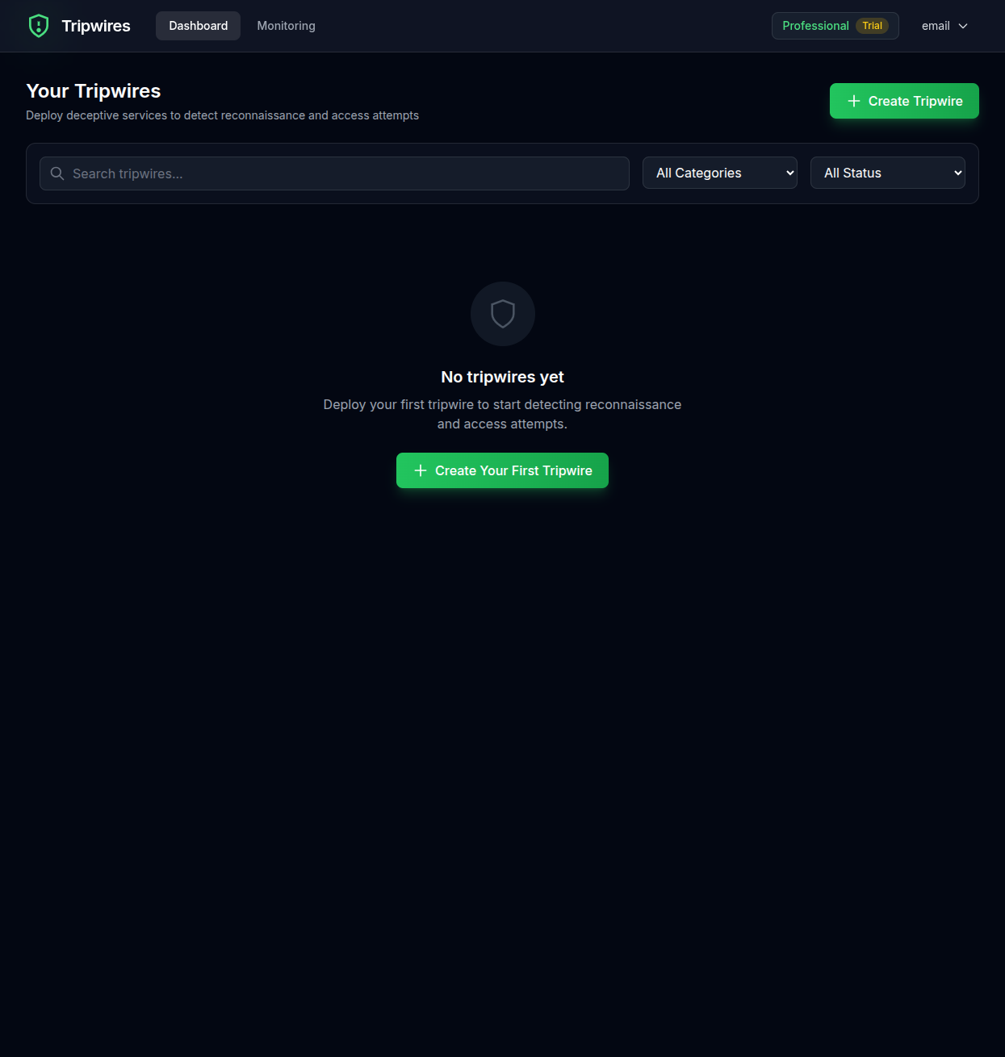Image resolution: width=1005 pixels, height=1057 pixels.
Task: Click the arrow on All Status selector
Action: pos(958,173)
